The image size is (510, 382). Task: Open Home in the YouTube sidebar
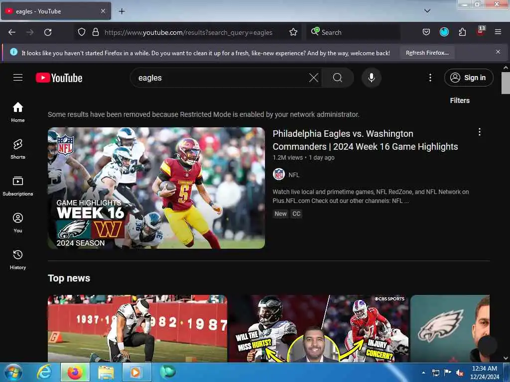click(x=18, y=112)
